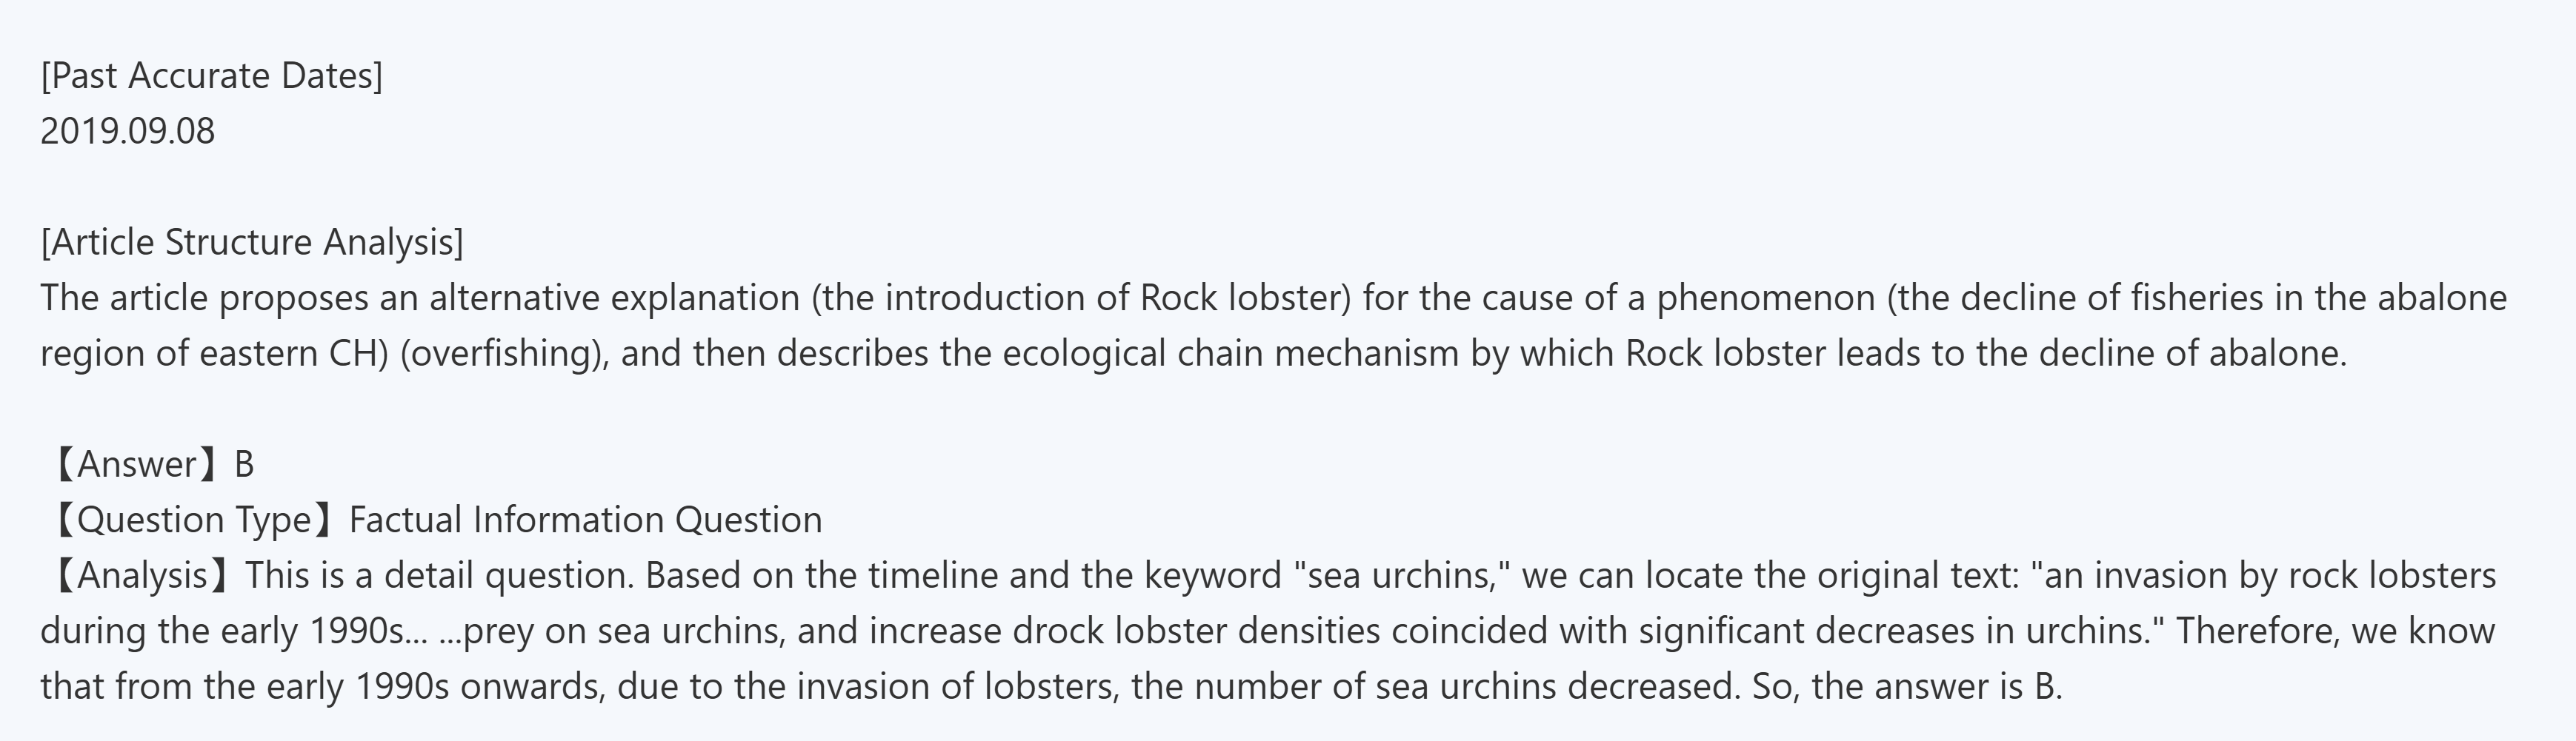
Task: Click the [Past Accurate Dates] heading
Action: point(211,76)
